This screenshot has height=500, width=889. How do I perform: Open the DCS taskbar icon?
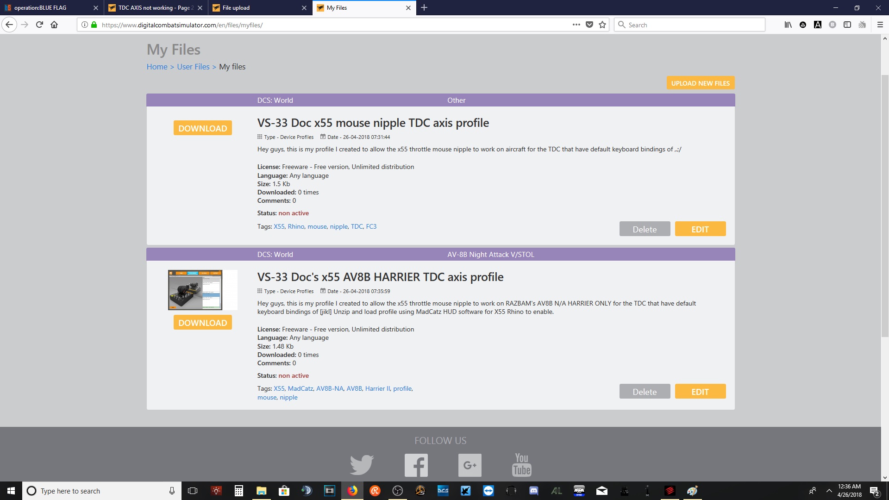point(443,491)
